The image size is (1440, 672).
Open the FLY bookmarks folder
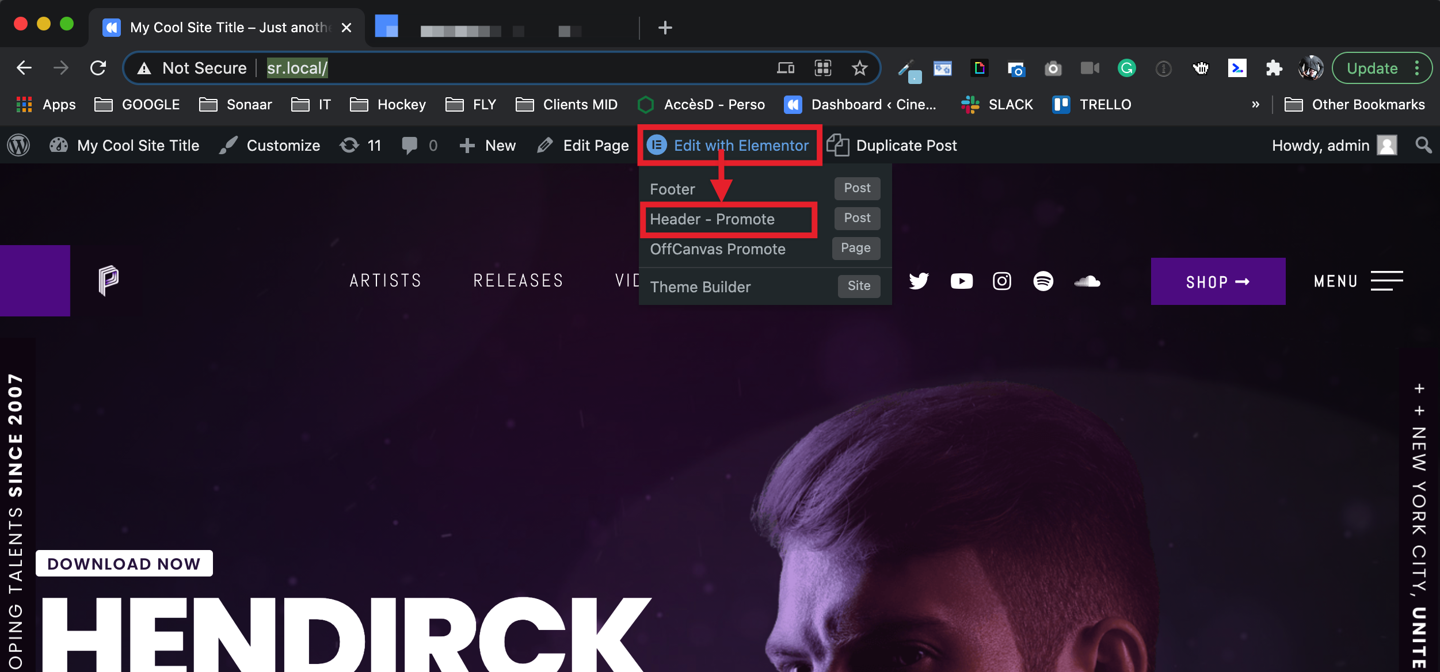(471, 105)
